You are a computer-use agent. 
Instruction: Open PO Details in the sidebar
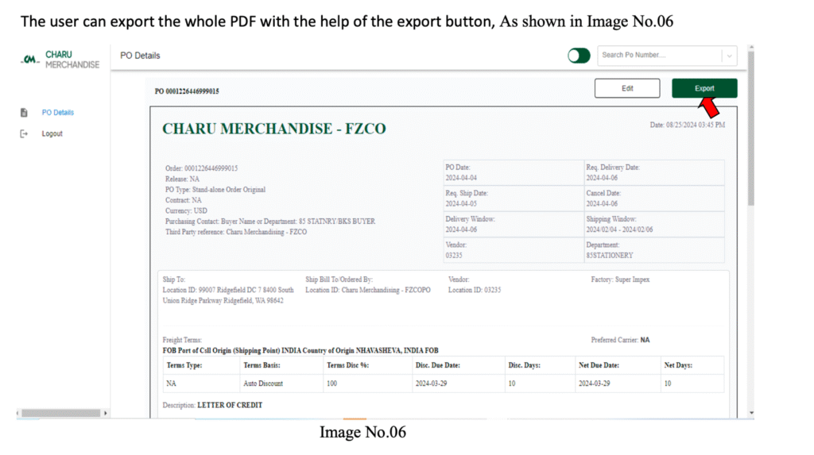coord(57,113)
